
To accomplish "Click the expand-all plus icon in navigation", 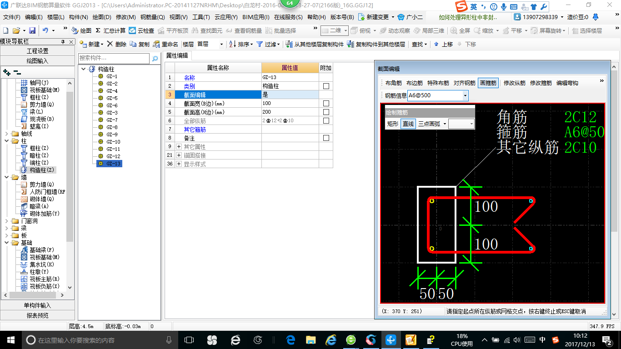I will click(x=6, y=72).
